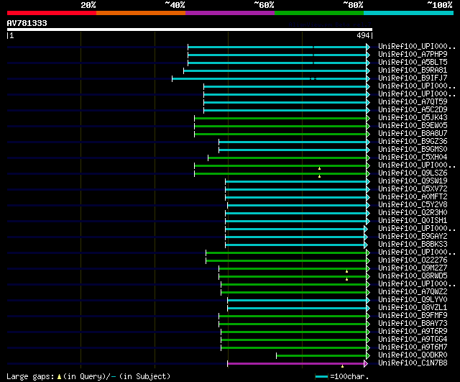
Task: Open hit UniRef100_A5BLT5
Action: tap(413, 63)
